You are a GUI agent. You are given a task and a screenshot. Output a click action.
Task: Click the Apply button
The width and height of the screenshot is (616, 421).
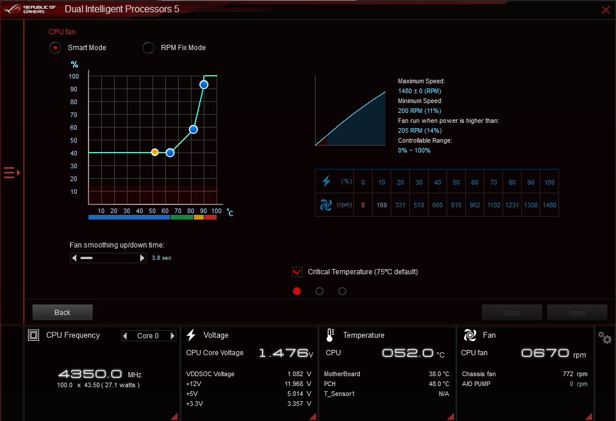577,312
